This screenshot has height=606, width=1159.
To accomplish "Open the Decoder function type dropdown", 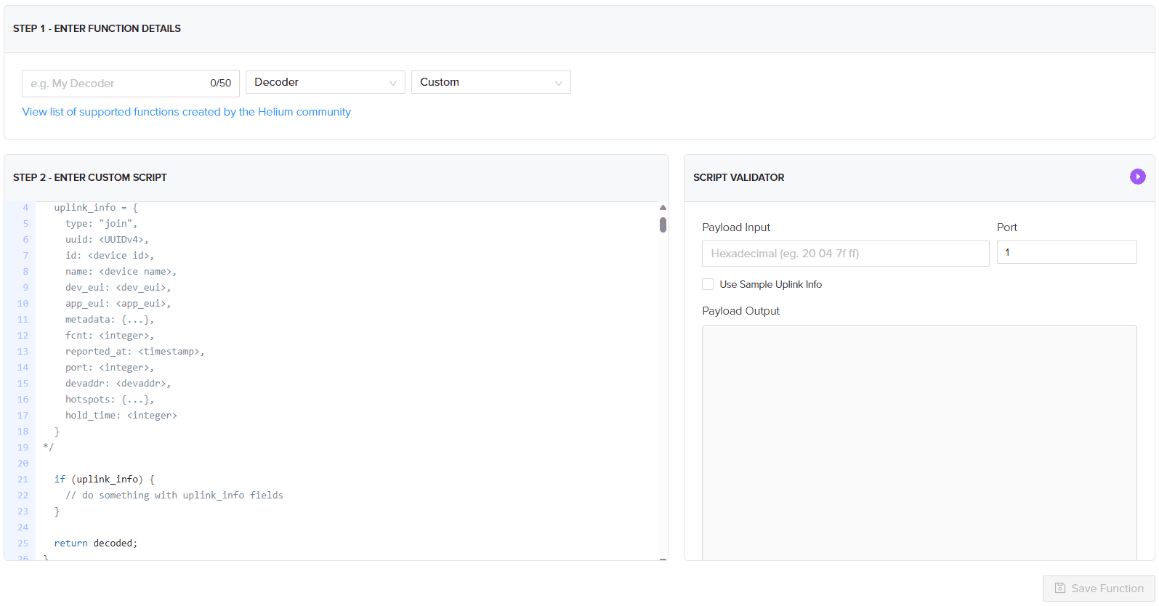I will 326,82.
